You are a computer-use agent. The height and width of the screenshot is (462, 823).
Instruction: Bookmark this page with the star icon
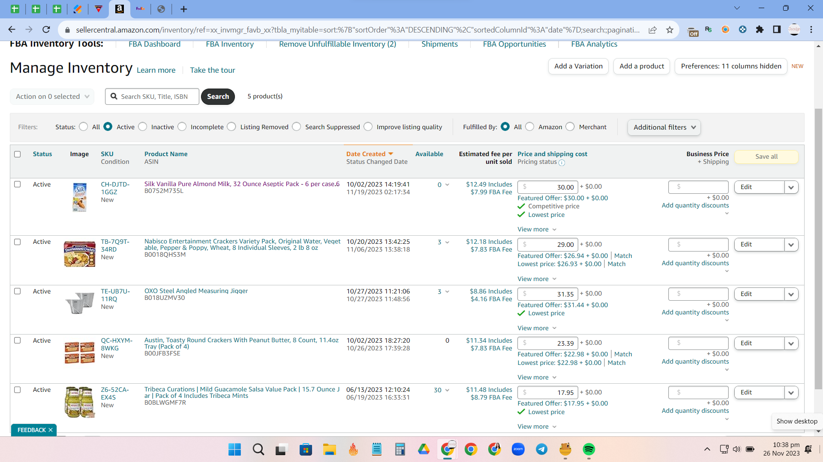[670, 30]
